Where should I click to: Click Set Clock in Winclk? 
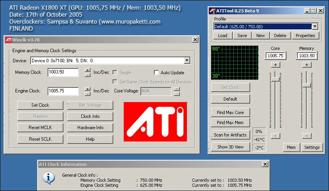coord(40,105)
